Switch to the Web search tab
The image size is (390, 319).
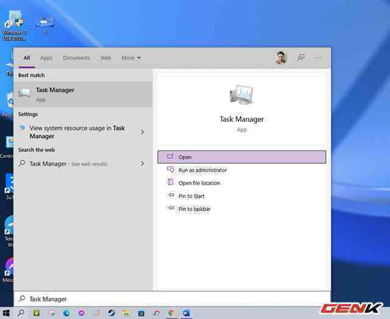click(x=105, y=58)
